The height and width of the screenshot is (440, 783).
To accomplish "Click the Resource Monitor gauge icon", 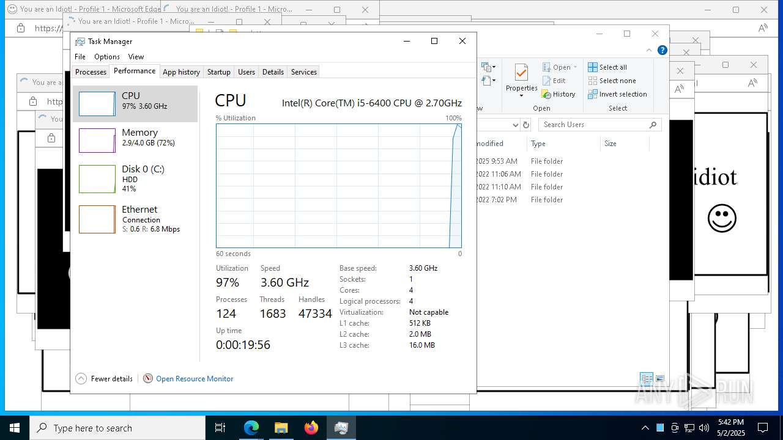I will [148, 379].
